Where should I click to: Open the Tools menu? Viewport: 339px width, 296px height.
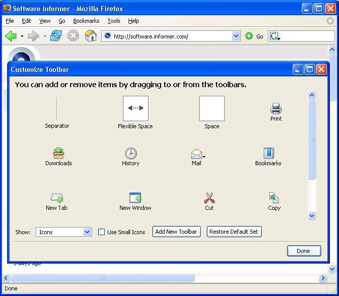[x=114, y=21]
